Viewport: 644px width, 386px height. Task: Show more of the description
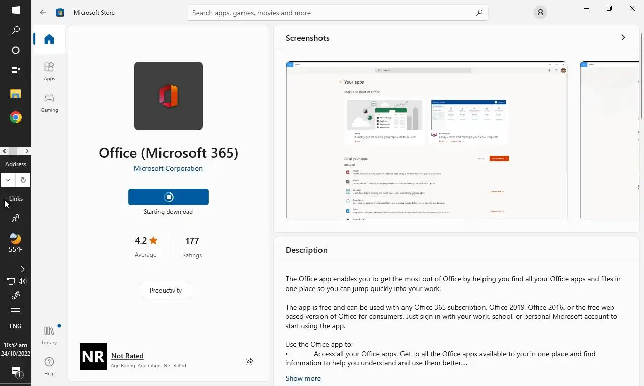click(303, 378)
